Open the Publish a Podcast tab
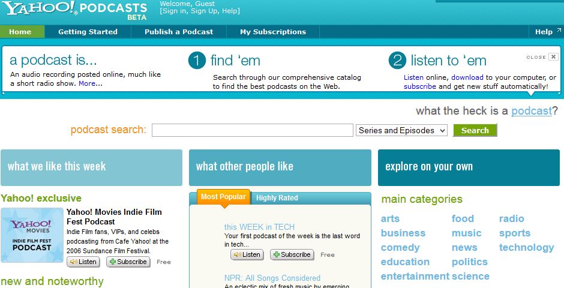This screenshot has height=288, width=564. coord(179,32)
